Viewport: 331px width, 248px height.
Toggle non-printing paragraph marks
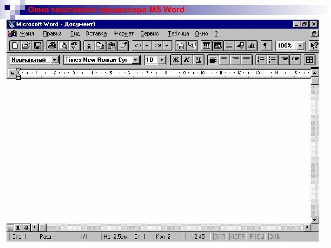[x=266, y=45]
